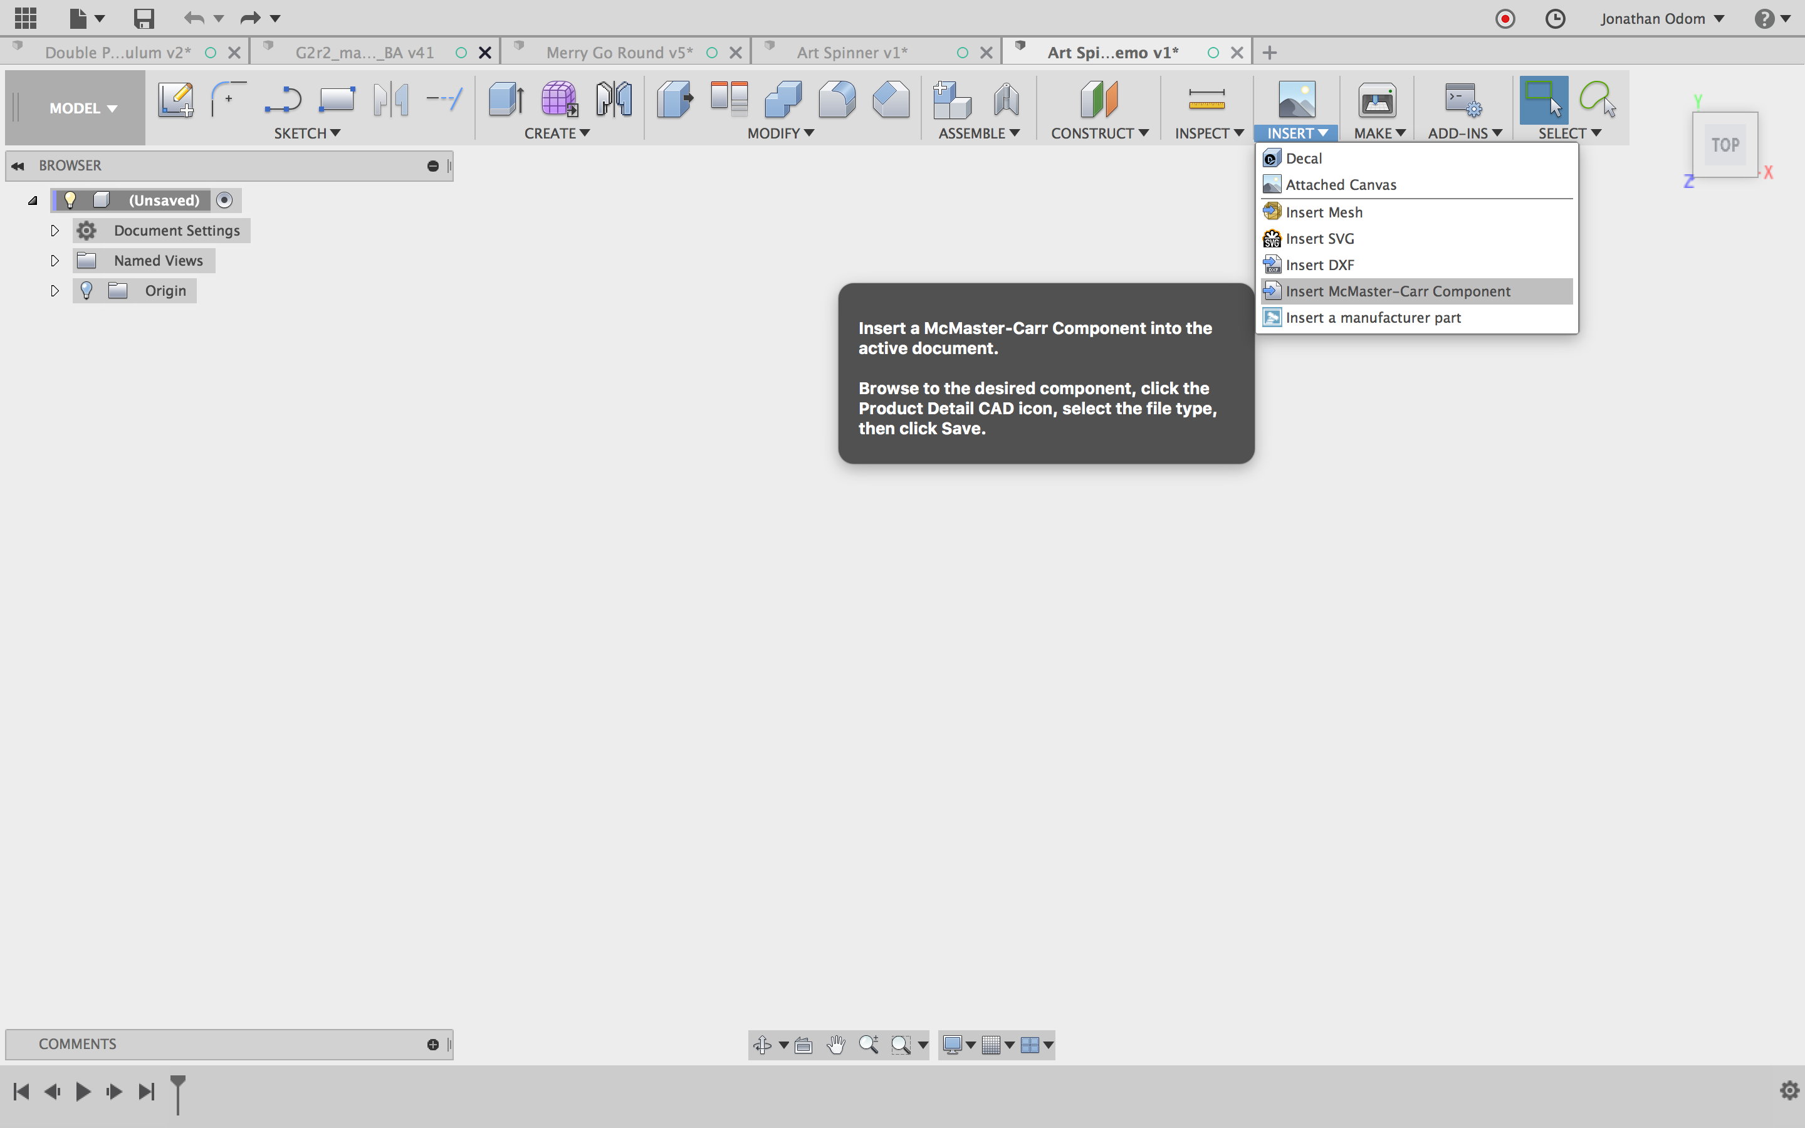Toggle visibility lightbulb of Unsaved component
This screenshot has height=1128, width=1805.
(70, 200)
